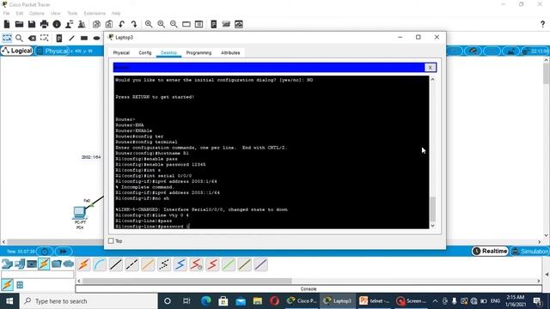Open the Microsoft Store taskbar icon
The width and height of the screenshot is (550, 309).
[223, 301]
